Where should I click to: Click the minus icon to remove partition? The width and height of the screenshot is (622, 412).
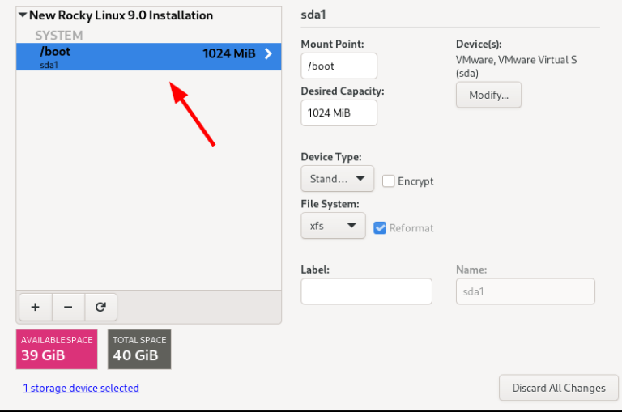(x=68, y=308)
